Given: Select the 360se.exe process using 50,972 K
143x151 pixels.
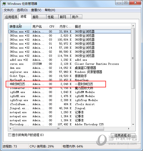Looking at the screenshot, I should tap(70, 44).
